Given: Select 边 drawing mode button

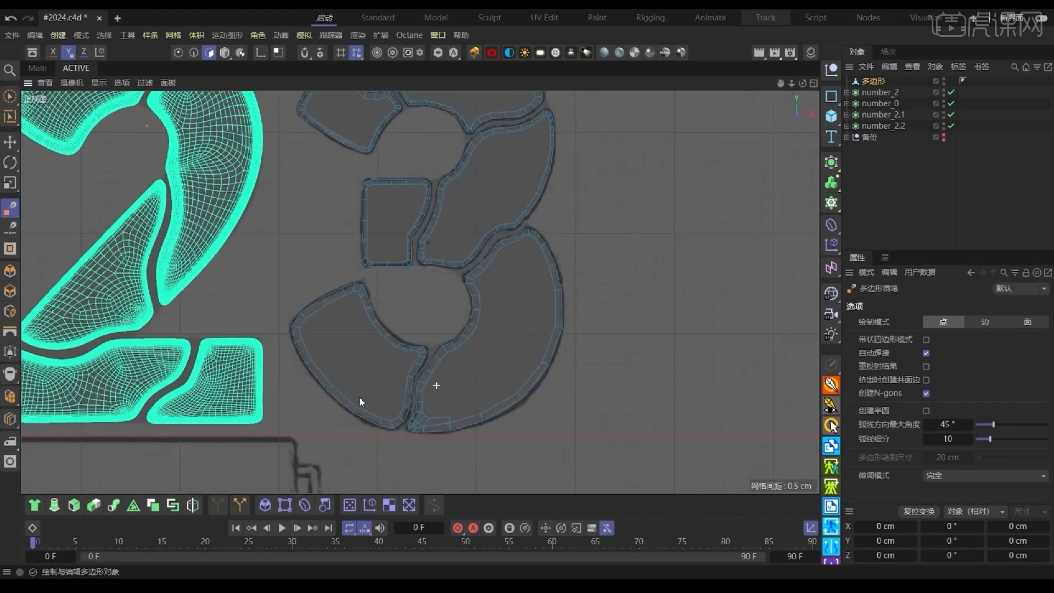Looking at the screenshot, I should (x=985, y=322).
